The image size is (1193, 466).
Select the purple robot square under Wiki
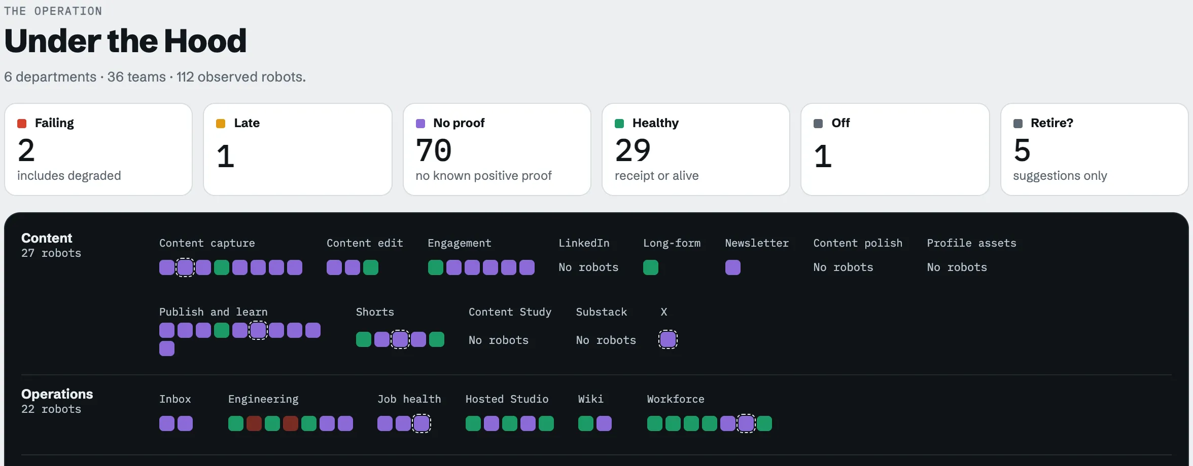point(604,423)
